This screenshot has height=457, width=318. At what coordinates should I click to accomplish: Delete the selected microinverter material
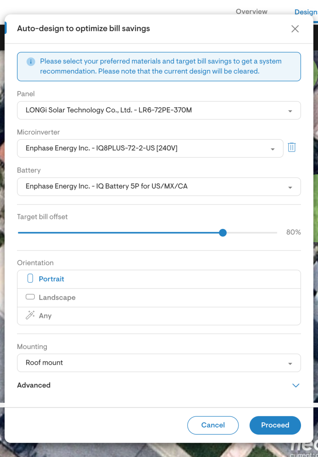pos(292,147)
